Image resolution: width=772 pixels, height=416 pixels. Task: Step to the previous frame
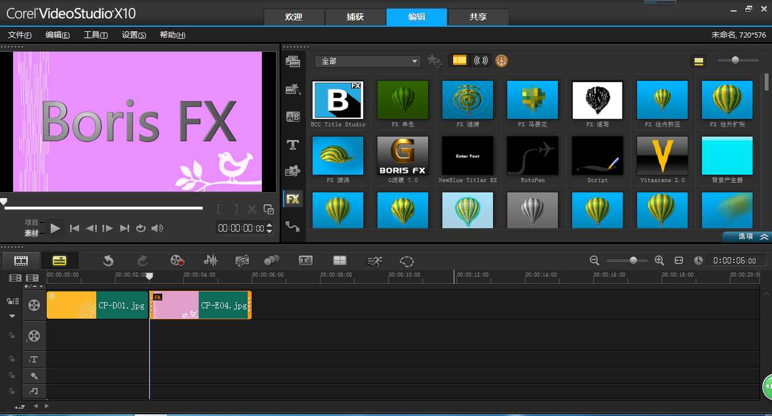pos(91,228)
